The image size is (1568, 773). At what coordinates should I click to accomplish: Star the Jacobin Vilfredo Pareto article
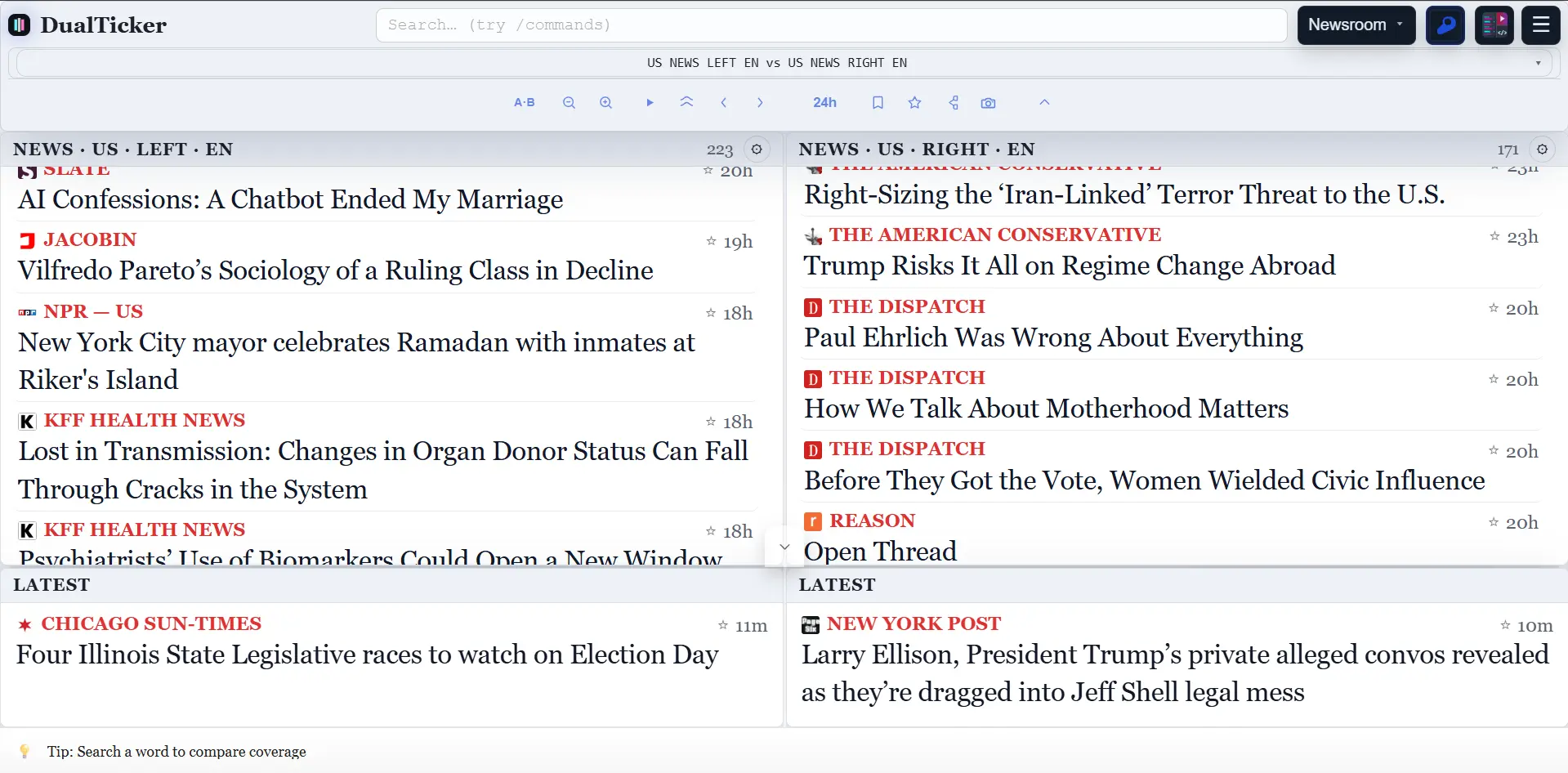click(x=711, y=241)
